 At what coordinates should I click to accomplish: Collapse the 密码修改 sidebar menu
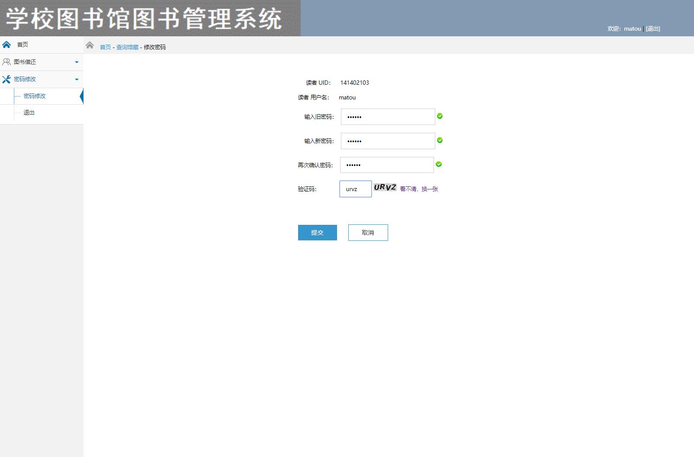[77, 79]
